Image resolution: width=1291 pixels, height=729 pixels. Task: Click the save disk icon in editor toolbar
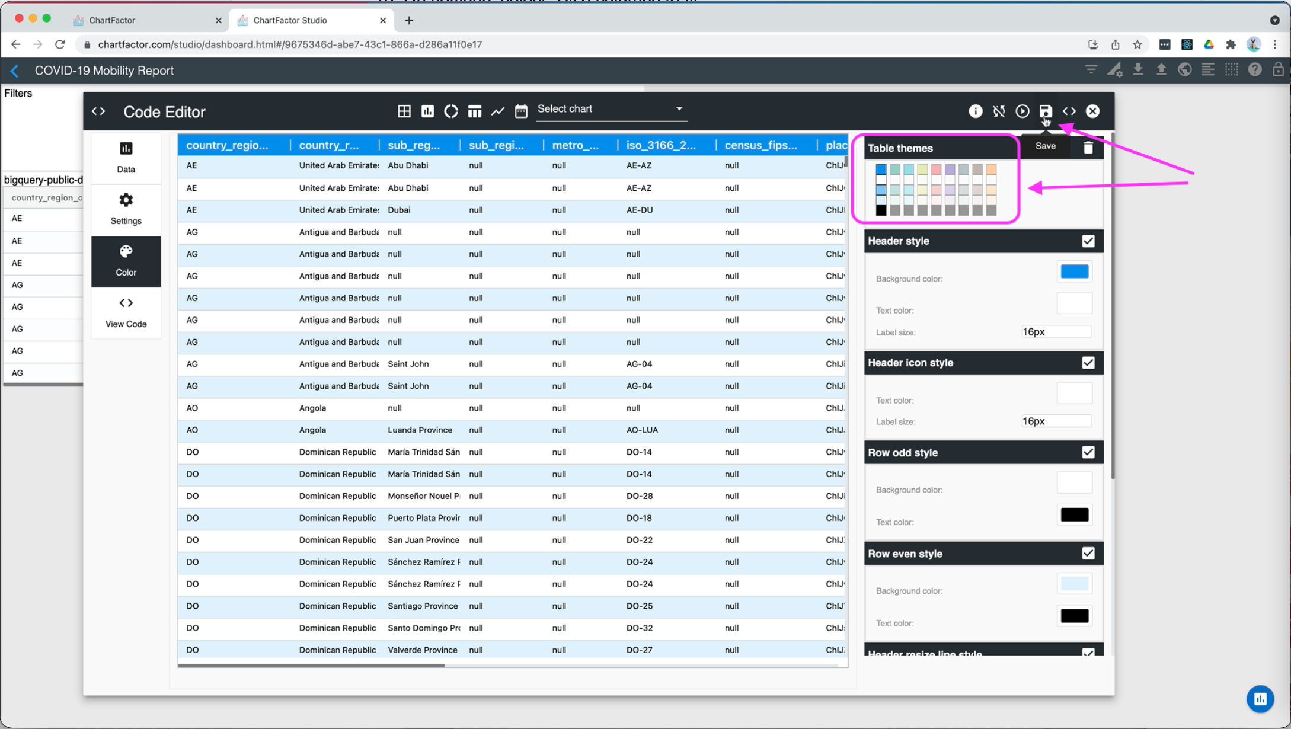tap(1045, 111)
